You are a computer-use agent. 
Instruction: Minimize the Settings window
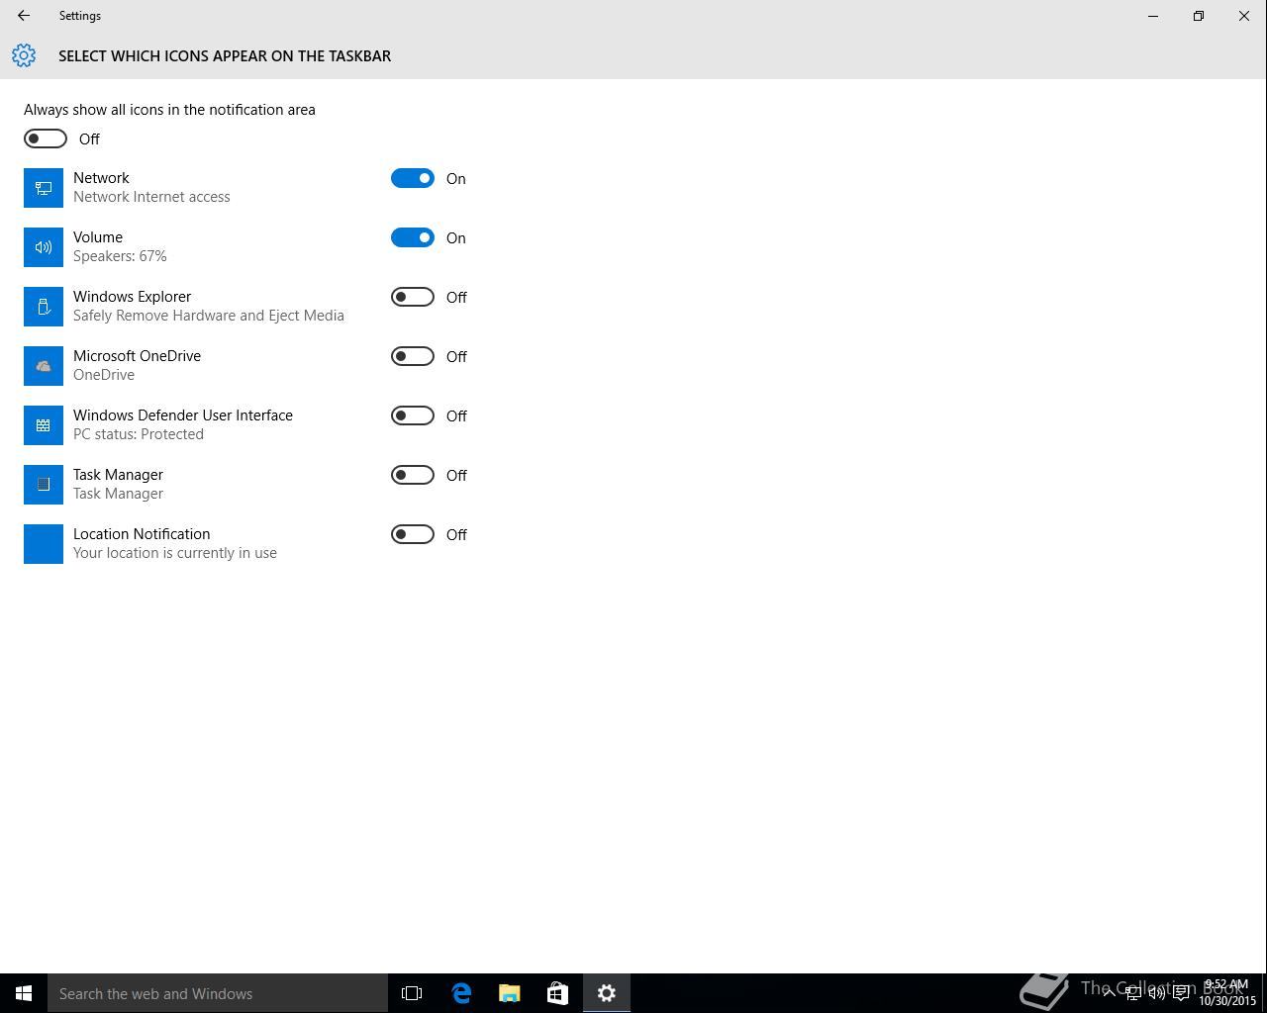pos(1153,16)
